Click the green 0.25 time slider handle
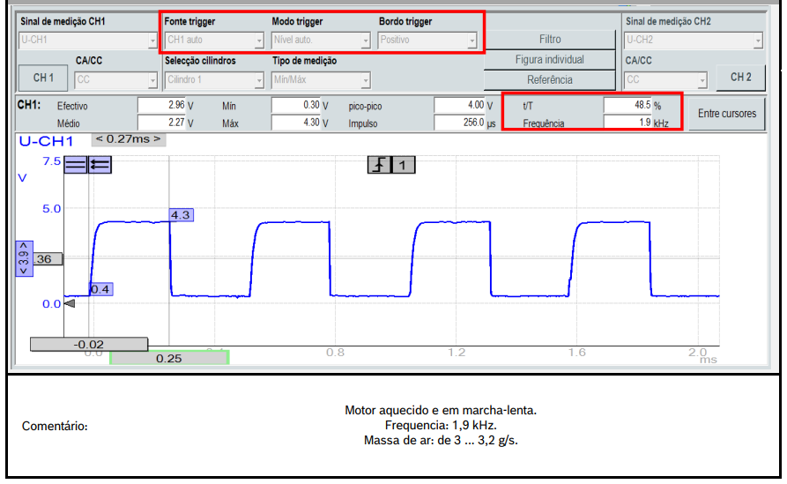787x484 pixels. click(x=169, y=358)
